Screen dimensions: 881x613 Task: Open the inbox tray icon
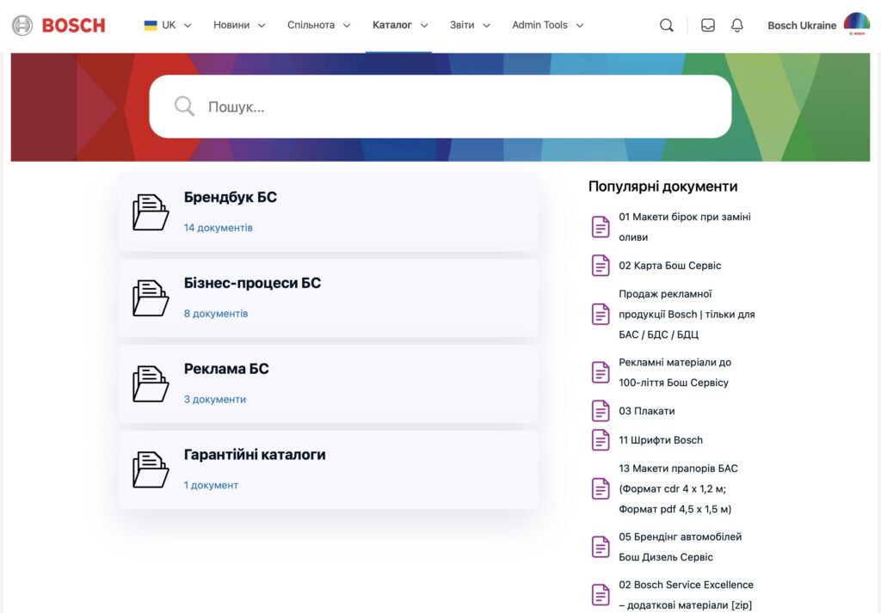707,25
